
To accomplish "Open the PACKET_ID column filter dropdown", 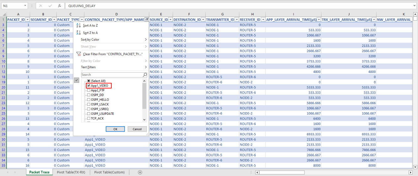I will [27, 19].
